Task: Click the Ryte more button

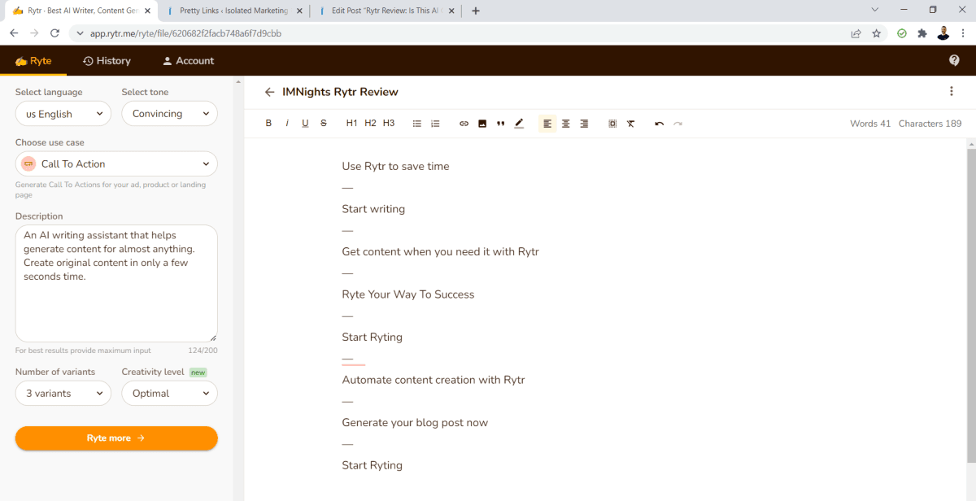Action: click(x=116, y=438)
